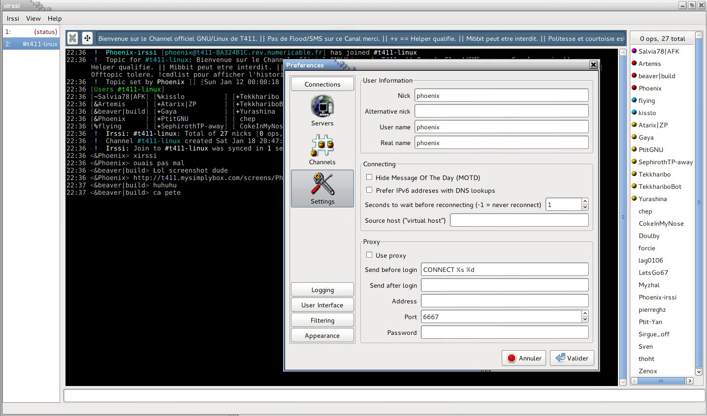Toggle Prefer IPv6 addresses checkbox
The width and height of the screenshot is (707, 416).
tap(369, 190)
